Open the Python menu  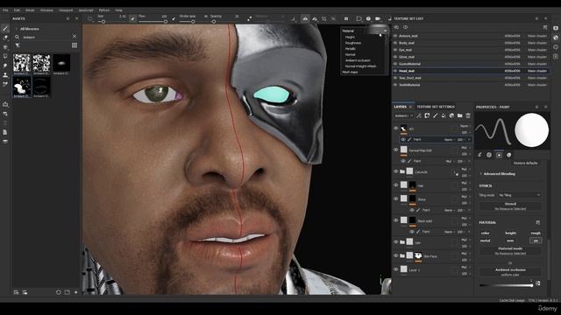coord(104,10)
